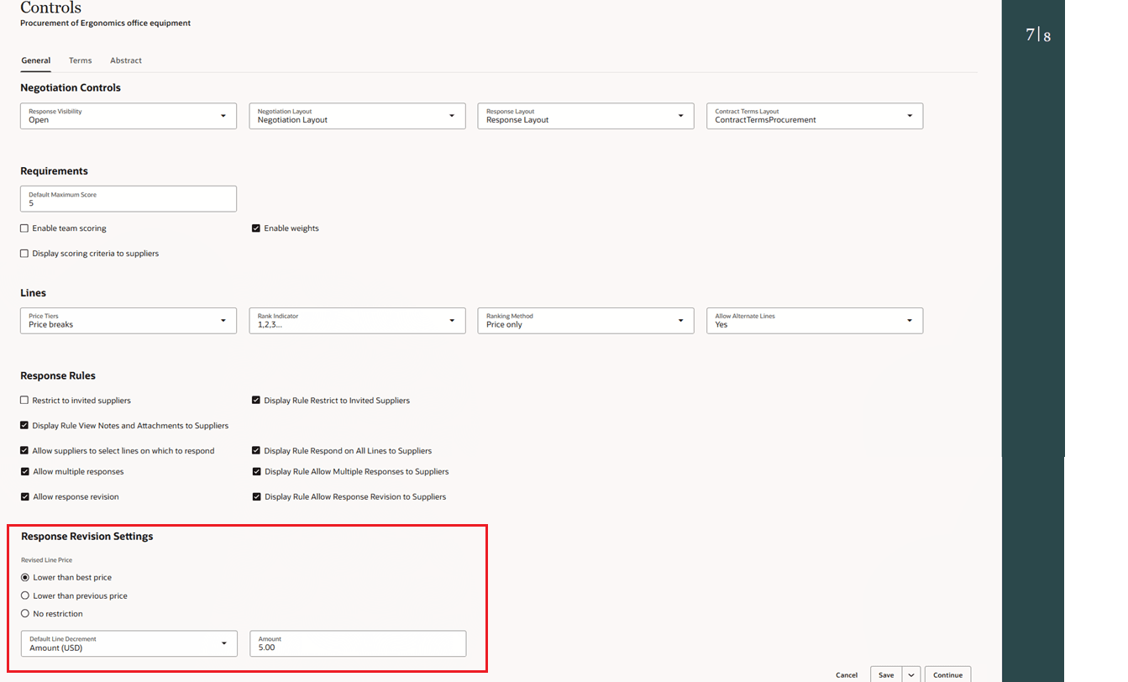Expand the Save button options chevron

[x=912, y=674]
